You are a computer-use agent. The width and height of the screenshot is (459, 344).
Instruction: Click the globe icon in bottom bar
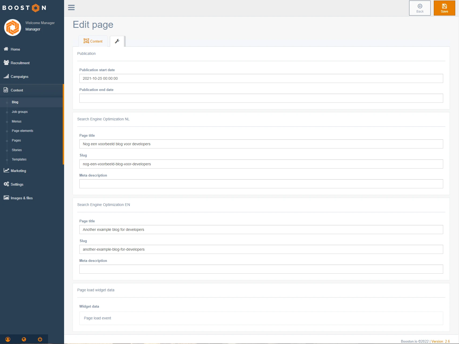pos(24,339)
